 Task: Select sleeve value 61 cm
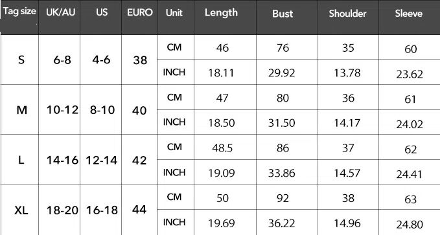(x=410, y=99)
